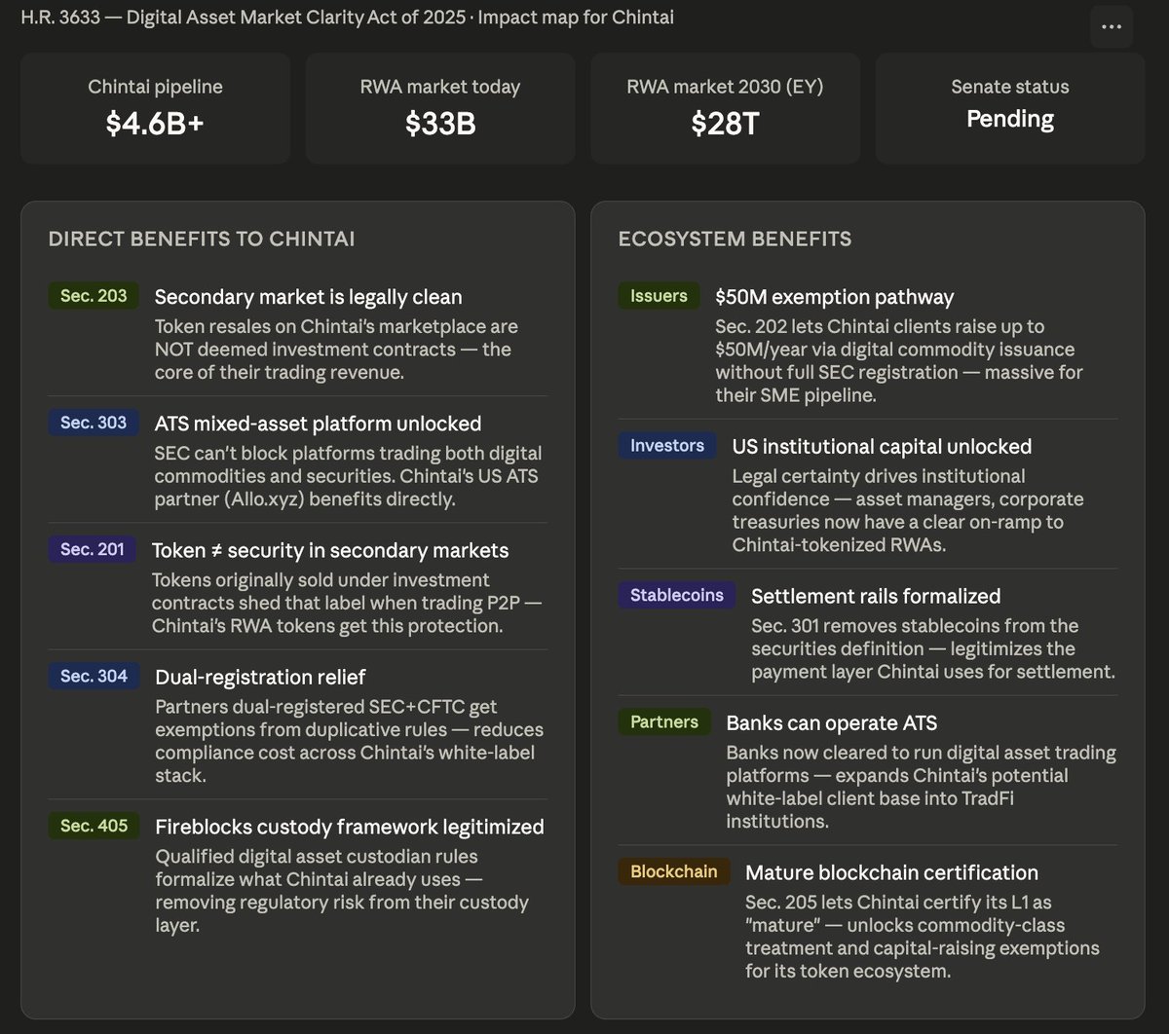Open the Secondary market is legally clean item

(x=298, y=332)
